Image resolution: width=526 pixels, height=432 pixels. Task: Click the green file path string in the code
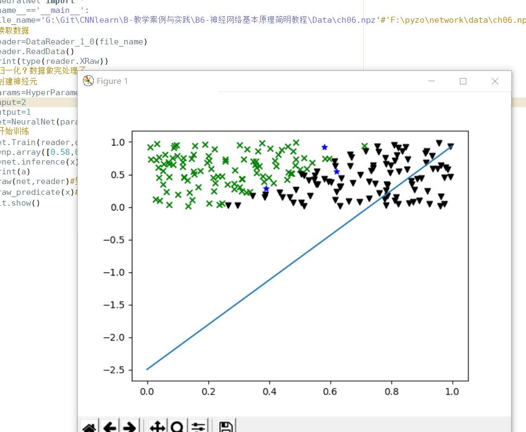163,20
